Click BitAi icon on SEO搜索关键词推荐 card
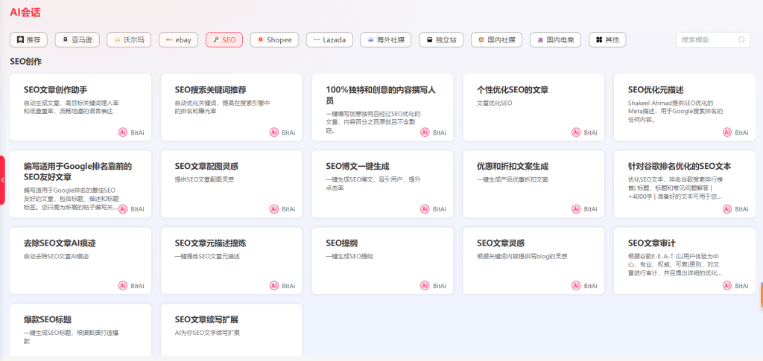Screen dimensions: 763x361 click(x=274, y=132)
